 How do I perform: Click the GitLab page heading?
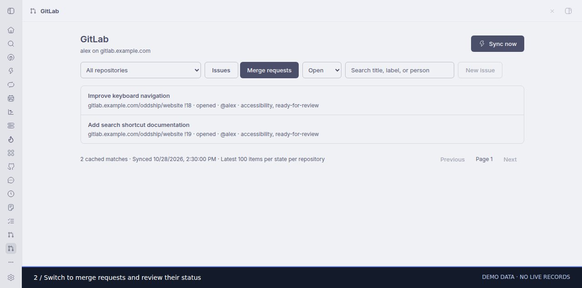coord(95,39)
